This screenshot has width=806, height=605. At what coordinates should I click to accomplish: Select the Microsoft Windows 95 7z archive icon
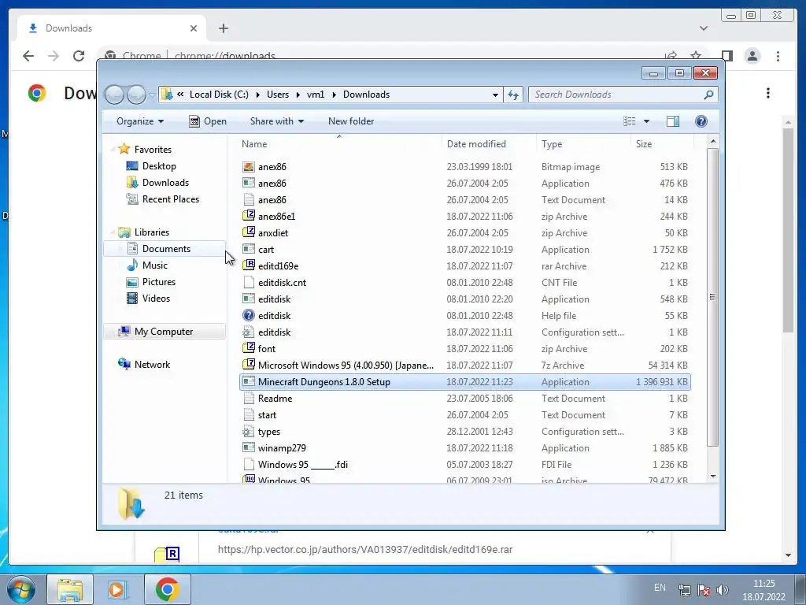click(x=249, y=365)
